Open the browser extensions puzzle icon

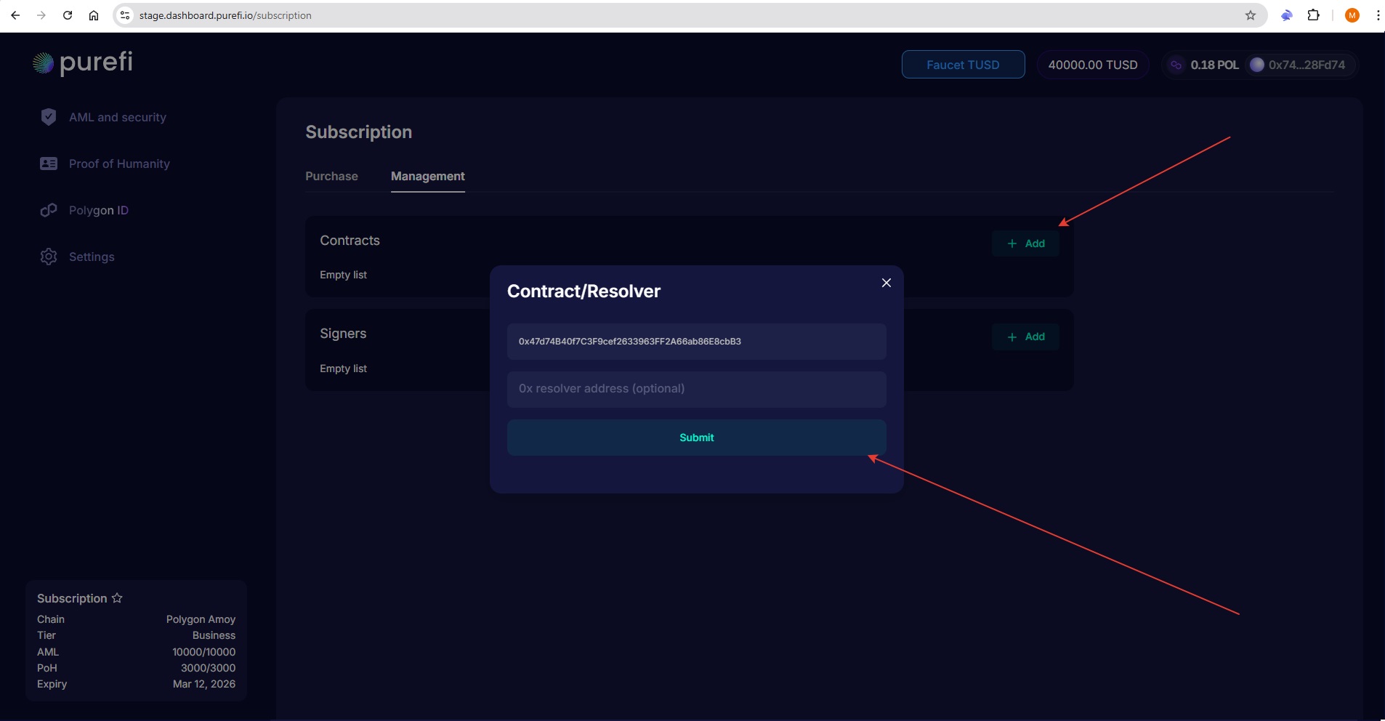(x=1313, y=15)
